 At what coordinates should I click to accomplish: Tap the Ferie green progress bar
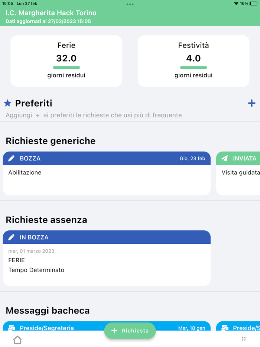coord(66,68)
